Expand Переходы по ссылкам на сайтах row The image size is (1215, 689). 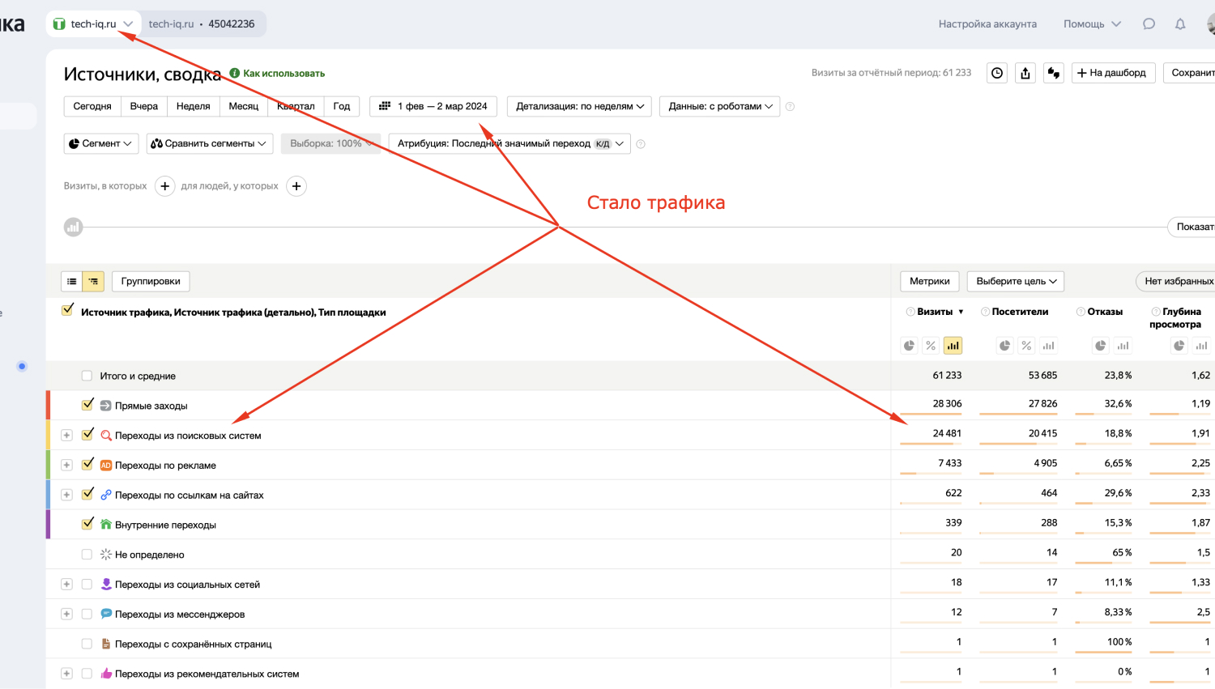[x=66, y=495]
